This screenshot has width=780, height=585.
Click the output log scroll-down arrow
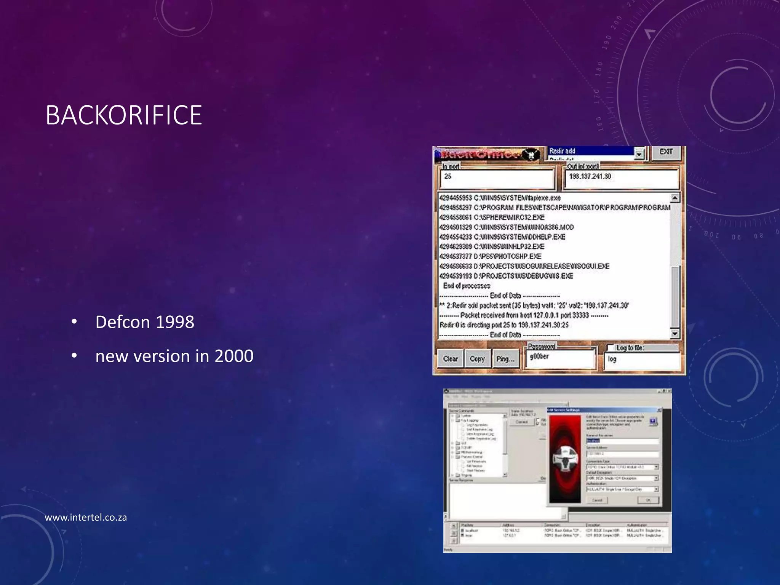click(x=675, y=334)
